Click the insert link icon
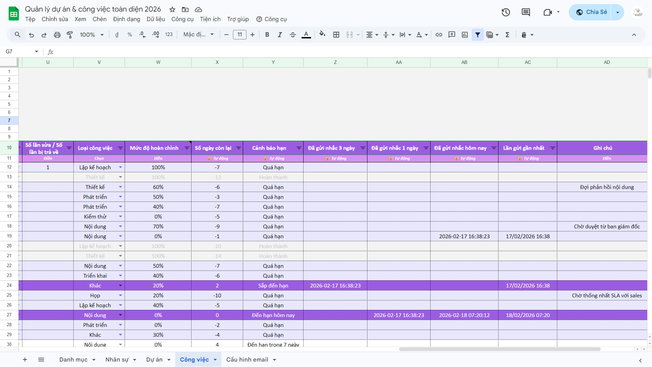Screen dimensions: 652x367 (x=439, y=35)
